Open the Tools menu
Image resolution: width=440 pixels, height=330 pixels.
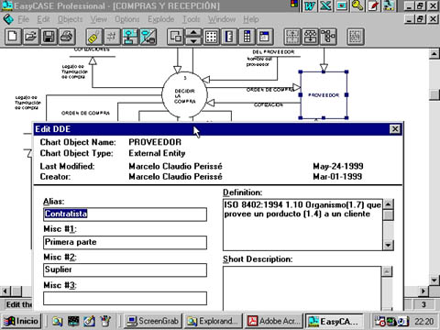point(192,19)
